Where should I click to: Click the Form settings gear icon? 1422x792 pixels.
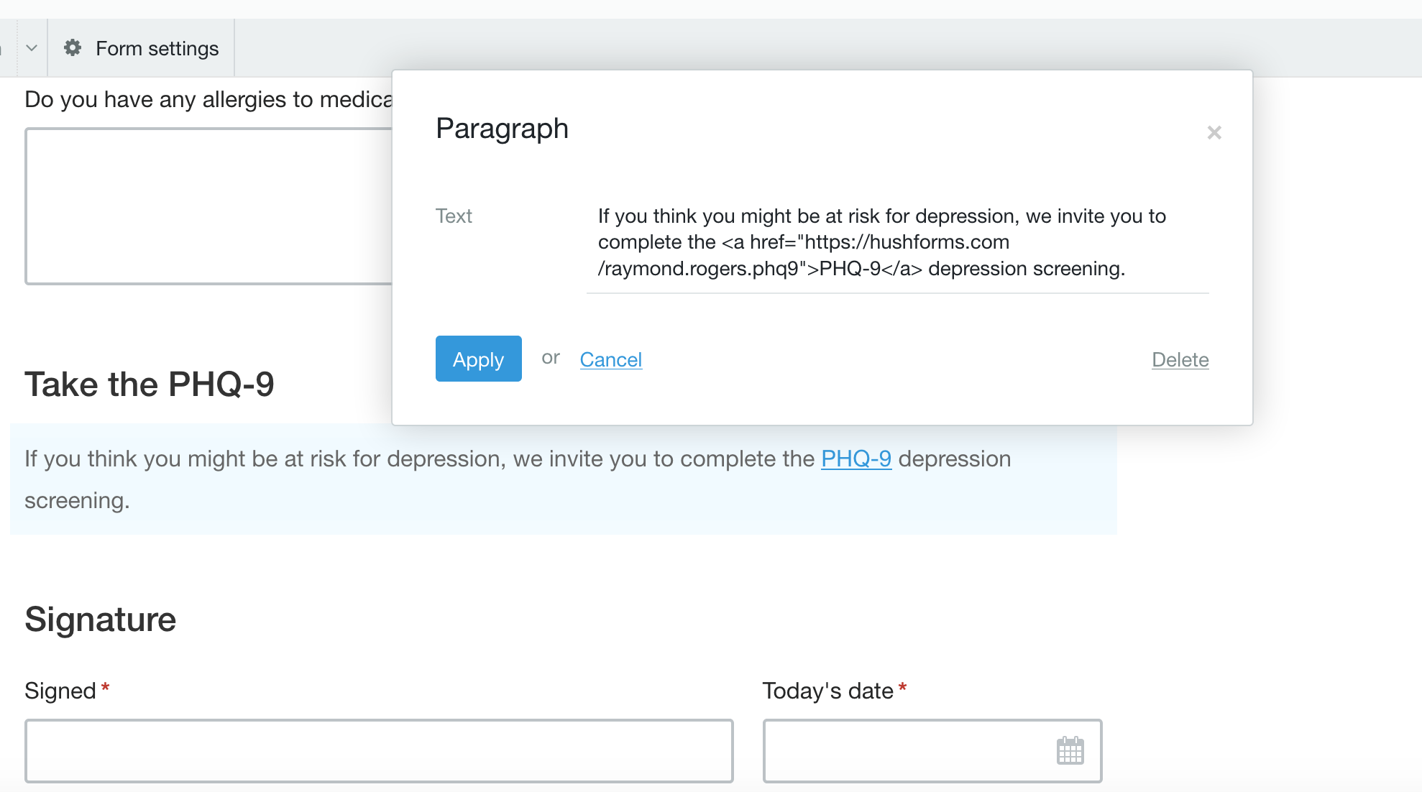(x=73, y=48)
